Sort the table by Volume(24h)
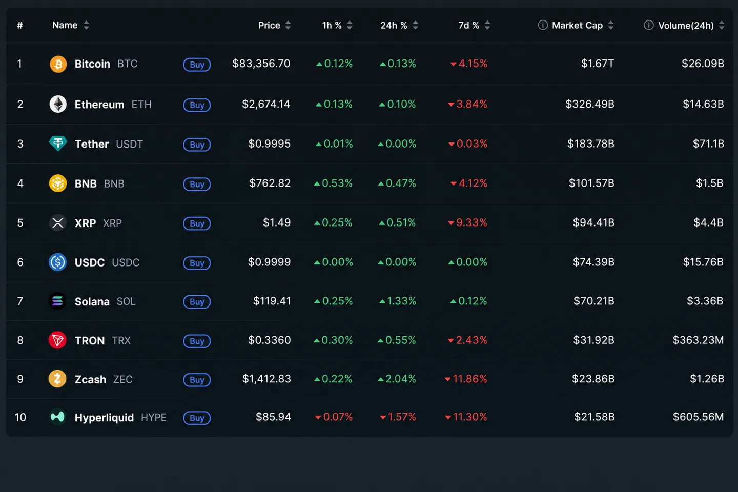This screenshot has height=492, width=738. point(691,25)
